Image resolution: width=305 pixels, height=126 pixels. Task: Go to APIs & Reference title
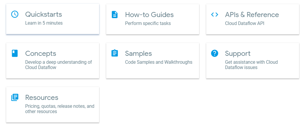[x=252, y=14]
